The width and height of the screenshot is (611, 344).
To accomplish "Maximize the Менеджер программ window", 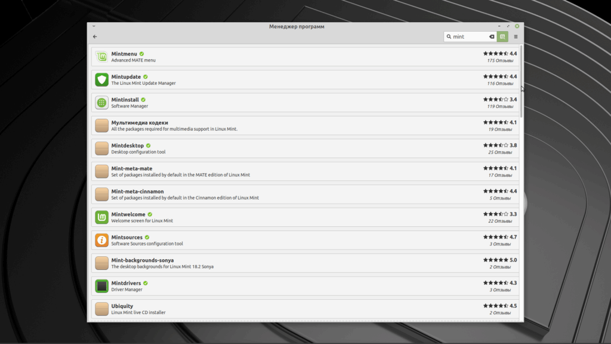I will pos(508,26).
